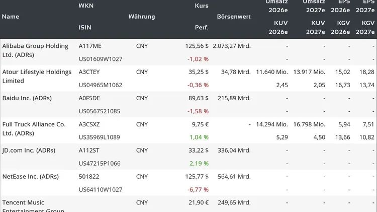The width and height of the screenshot is (377, 212).
Task: Click Atour KGV value 13,74
Action: click(x=367, y=85)
